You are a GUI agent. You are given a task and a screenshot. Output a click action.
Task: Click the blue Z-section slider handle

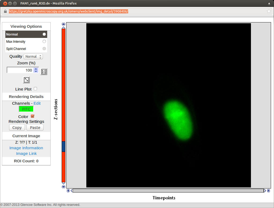point(64,147)
